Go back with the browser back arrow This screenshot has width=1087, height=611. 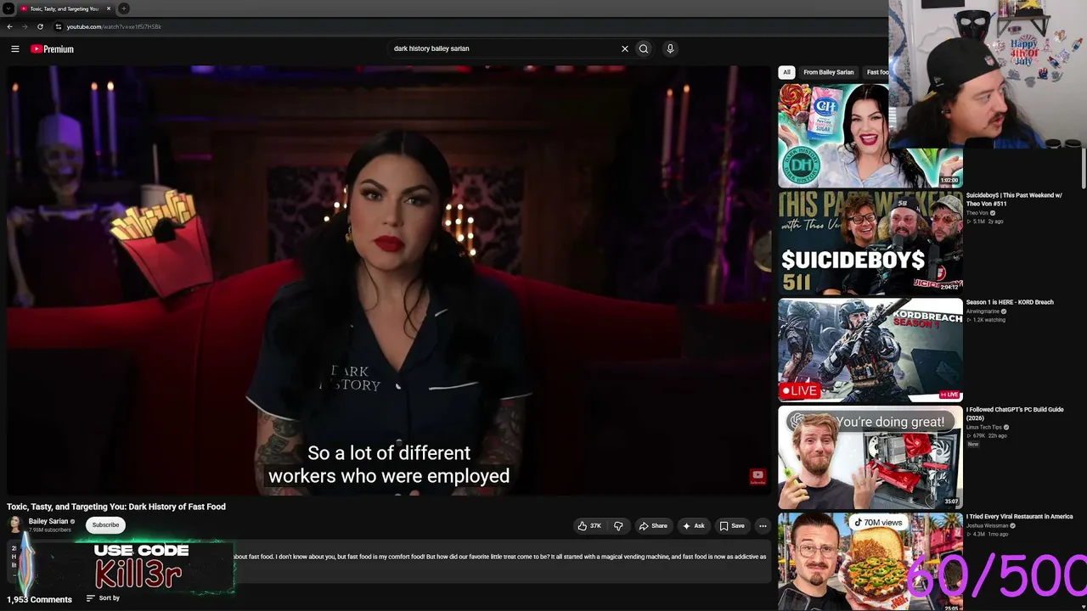coord(9,26)
